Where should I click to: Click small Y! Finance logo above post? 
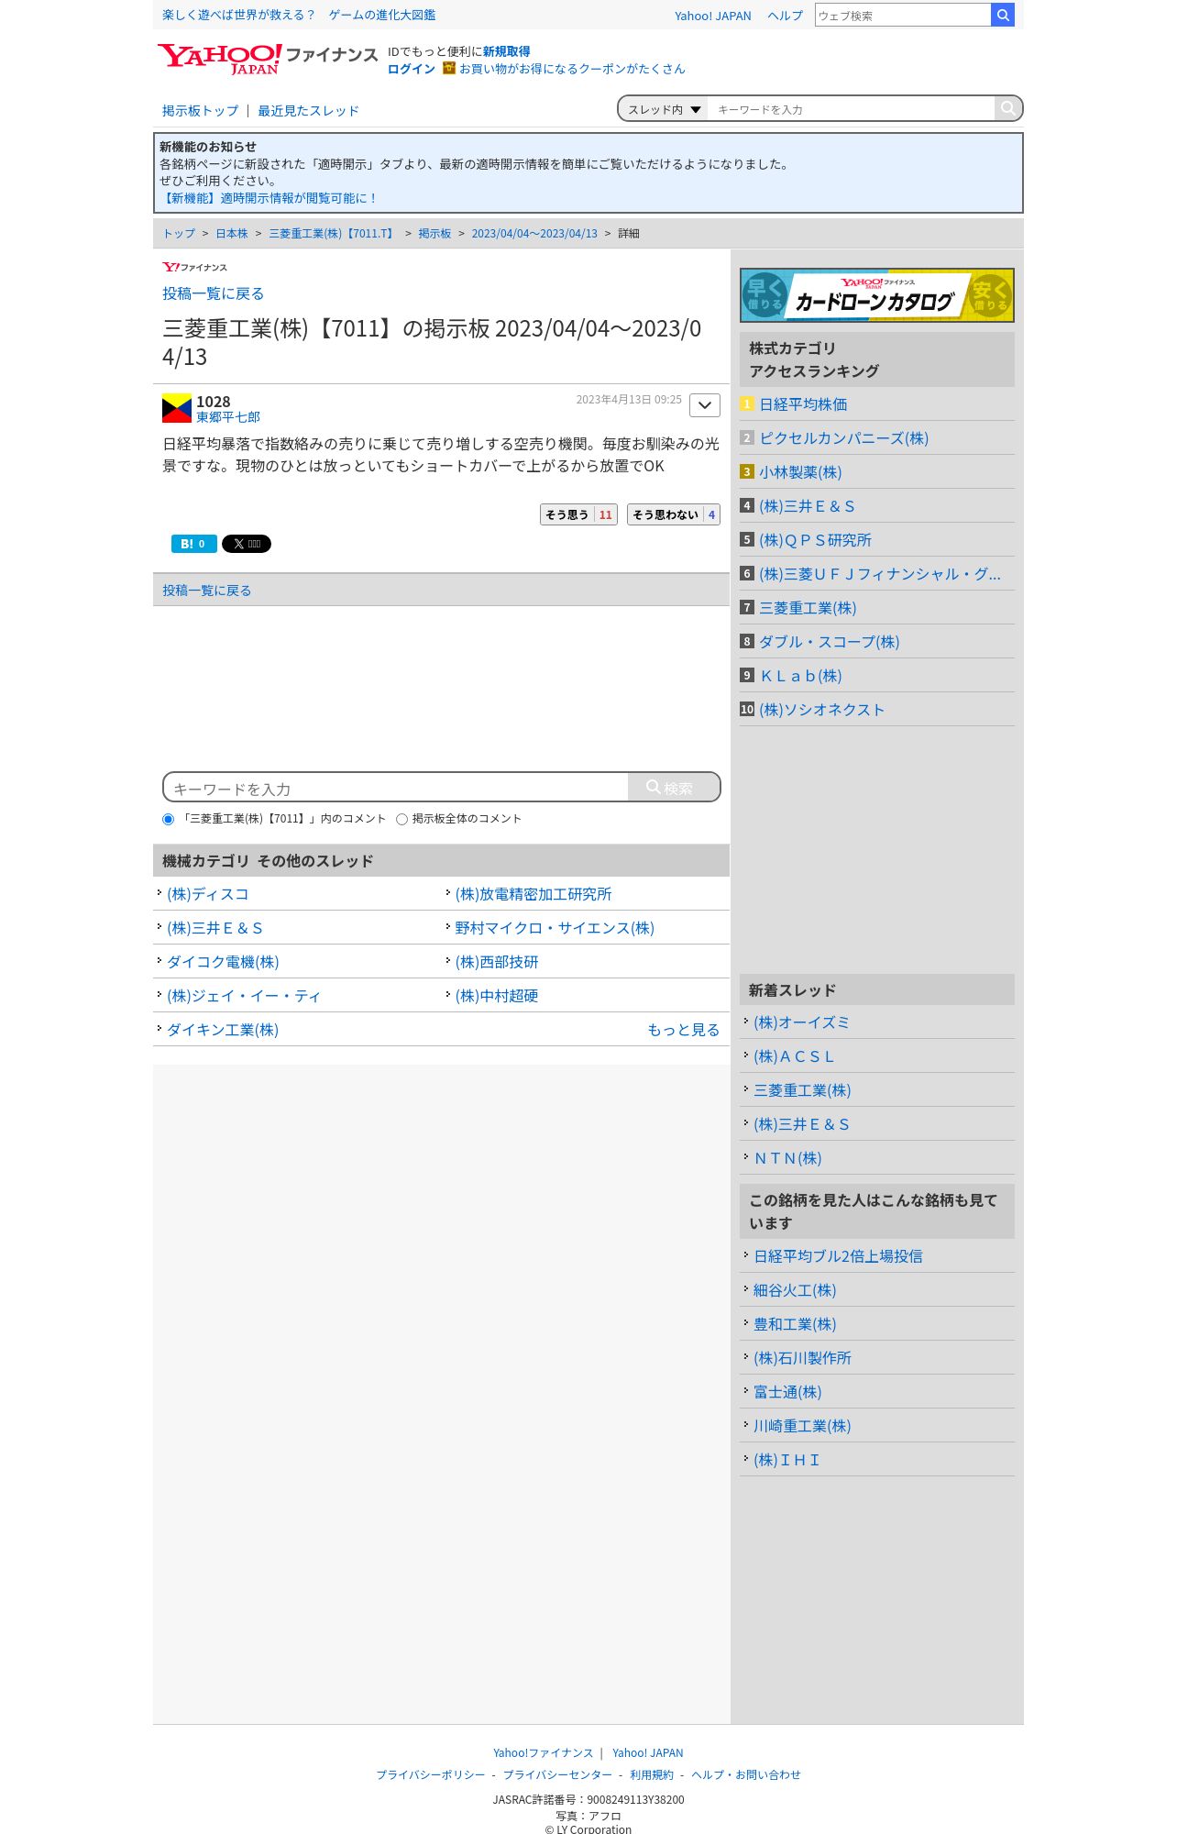point(194,267)
